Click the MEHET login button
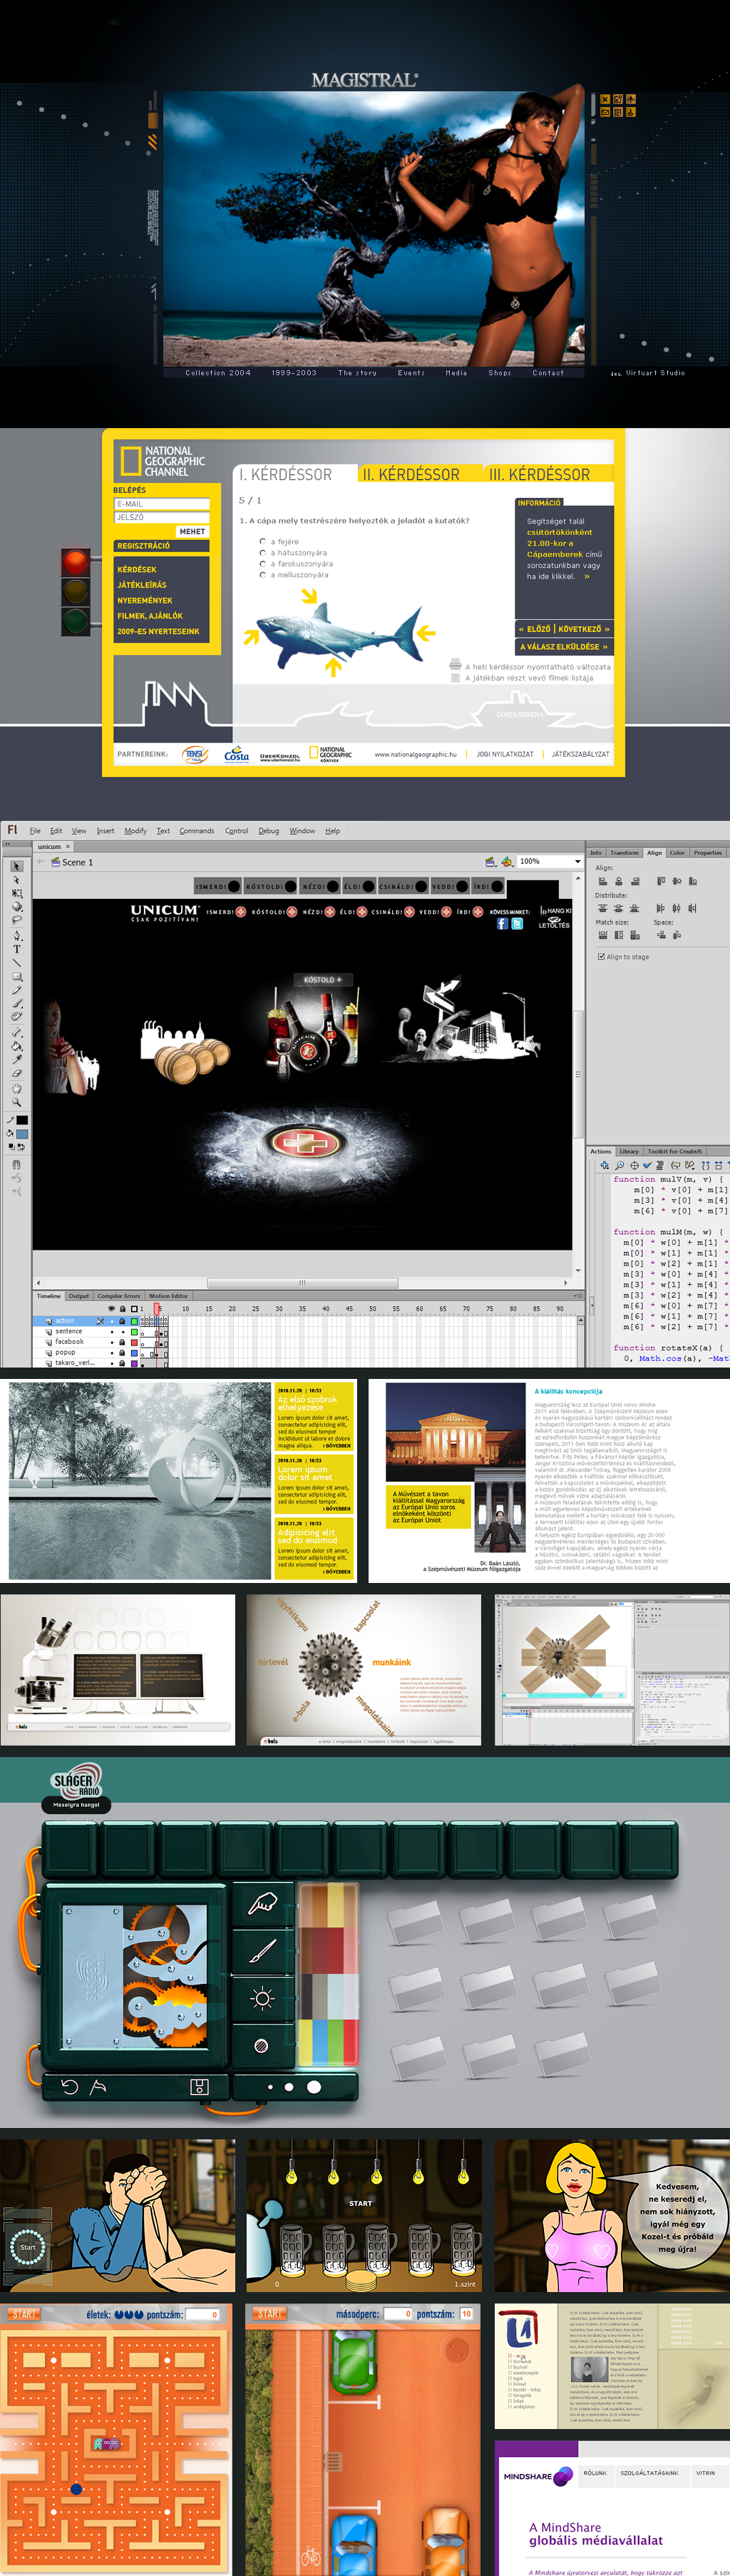Viewport: 730px width, 2576px height. 192,531
